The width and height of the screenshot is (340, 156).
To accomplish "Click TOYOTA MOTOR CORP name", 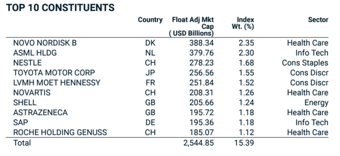I will point(54,73).
